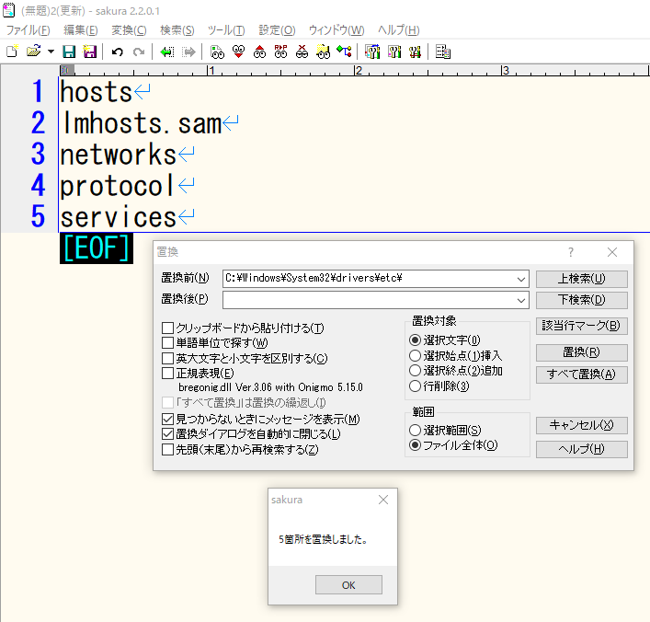This screenshot has height=622, width=650.
Task: Jump to previous position with the green arrow
Action: [x=167, y=52]
